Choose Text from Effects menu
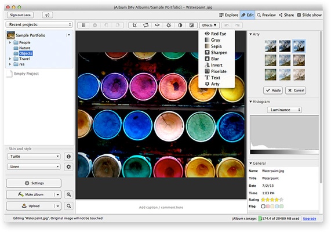 tap(216, 78)
